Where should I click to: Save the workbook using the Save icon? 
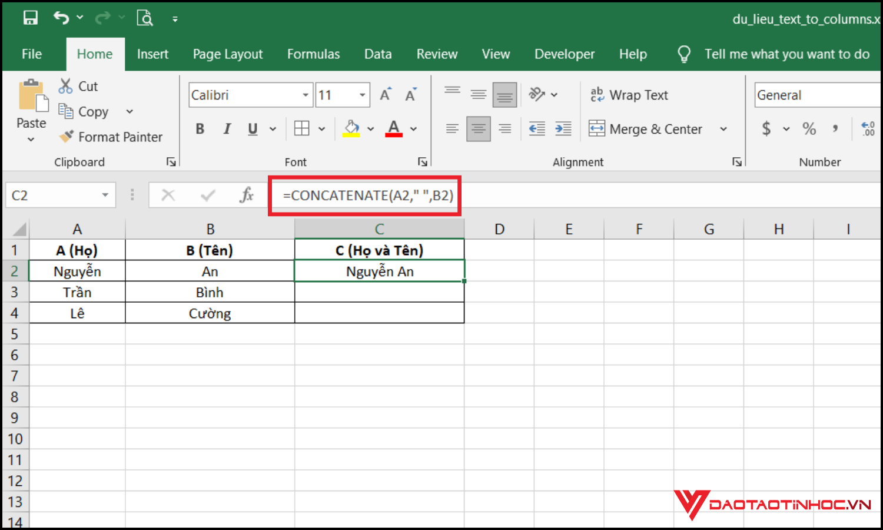click(x=30, y=18)
